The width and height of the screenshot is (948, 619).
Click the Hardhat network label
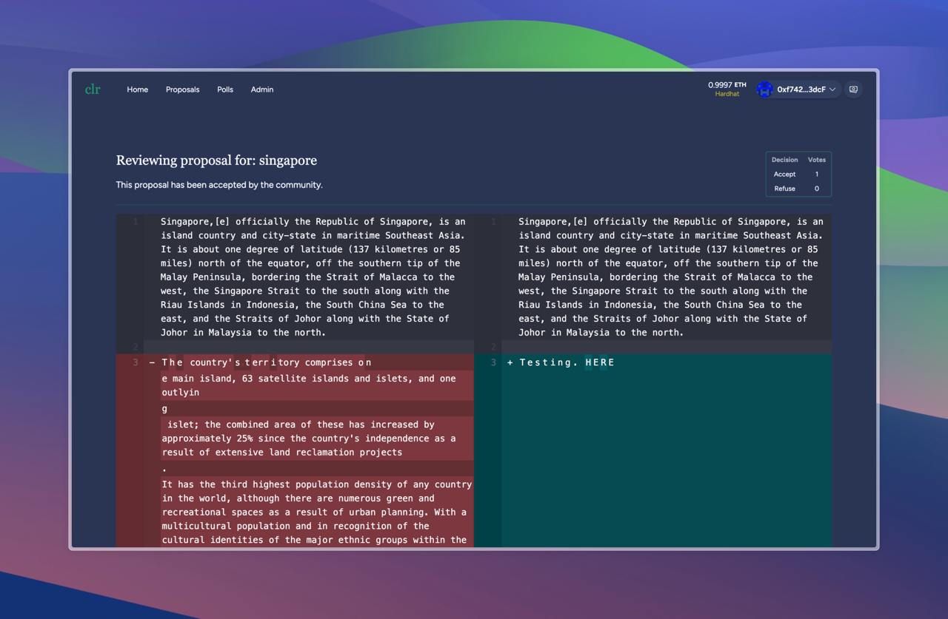[727, 94]
